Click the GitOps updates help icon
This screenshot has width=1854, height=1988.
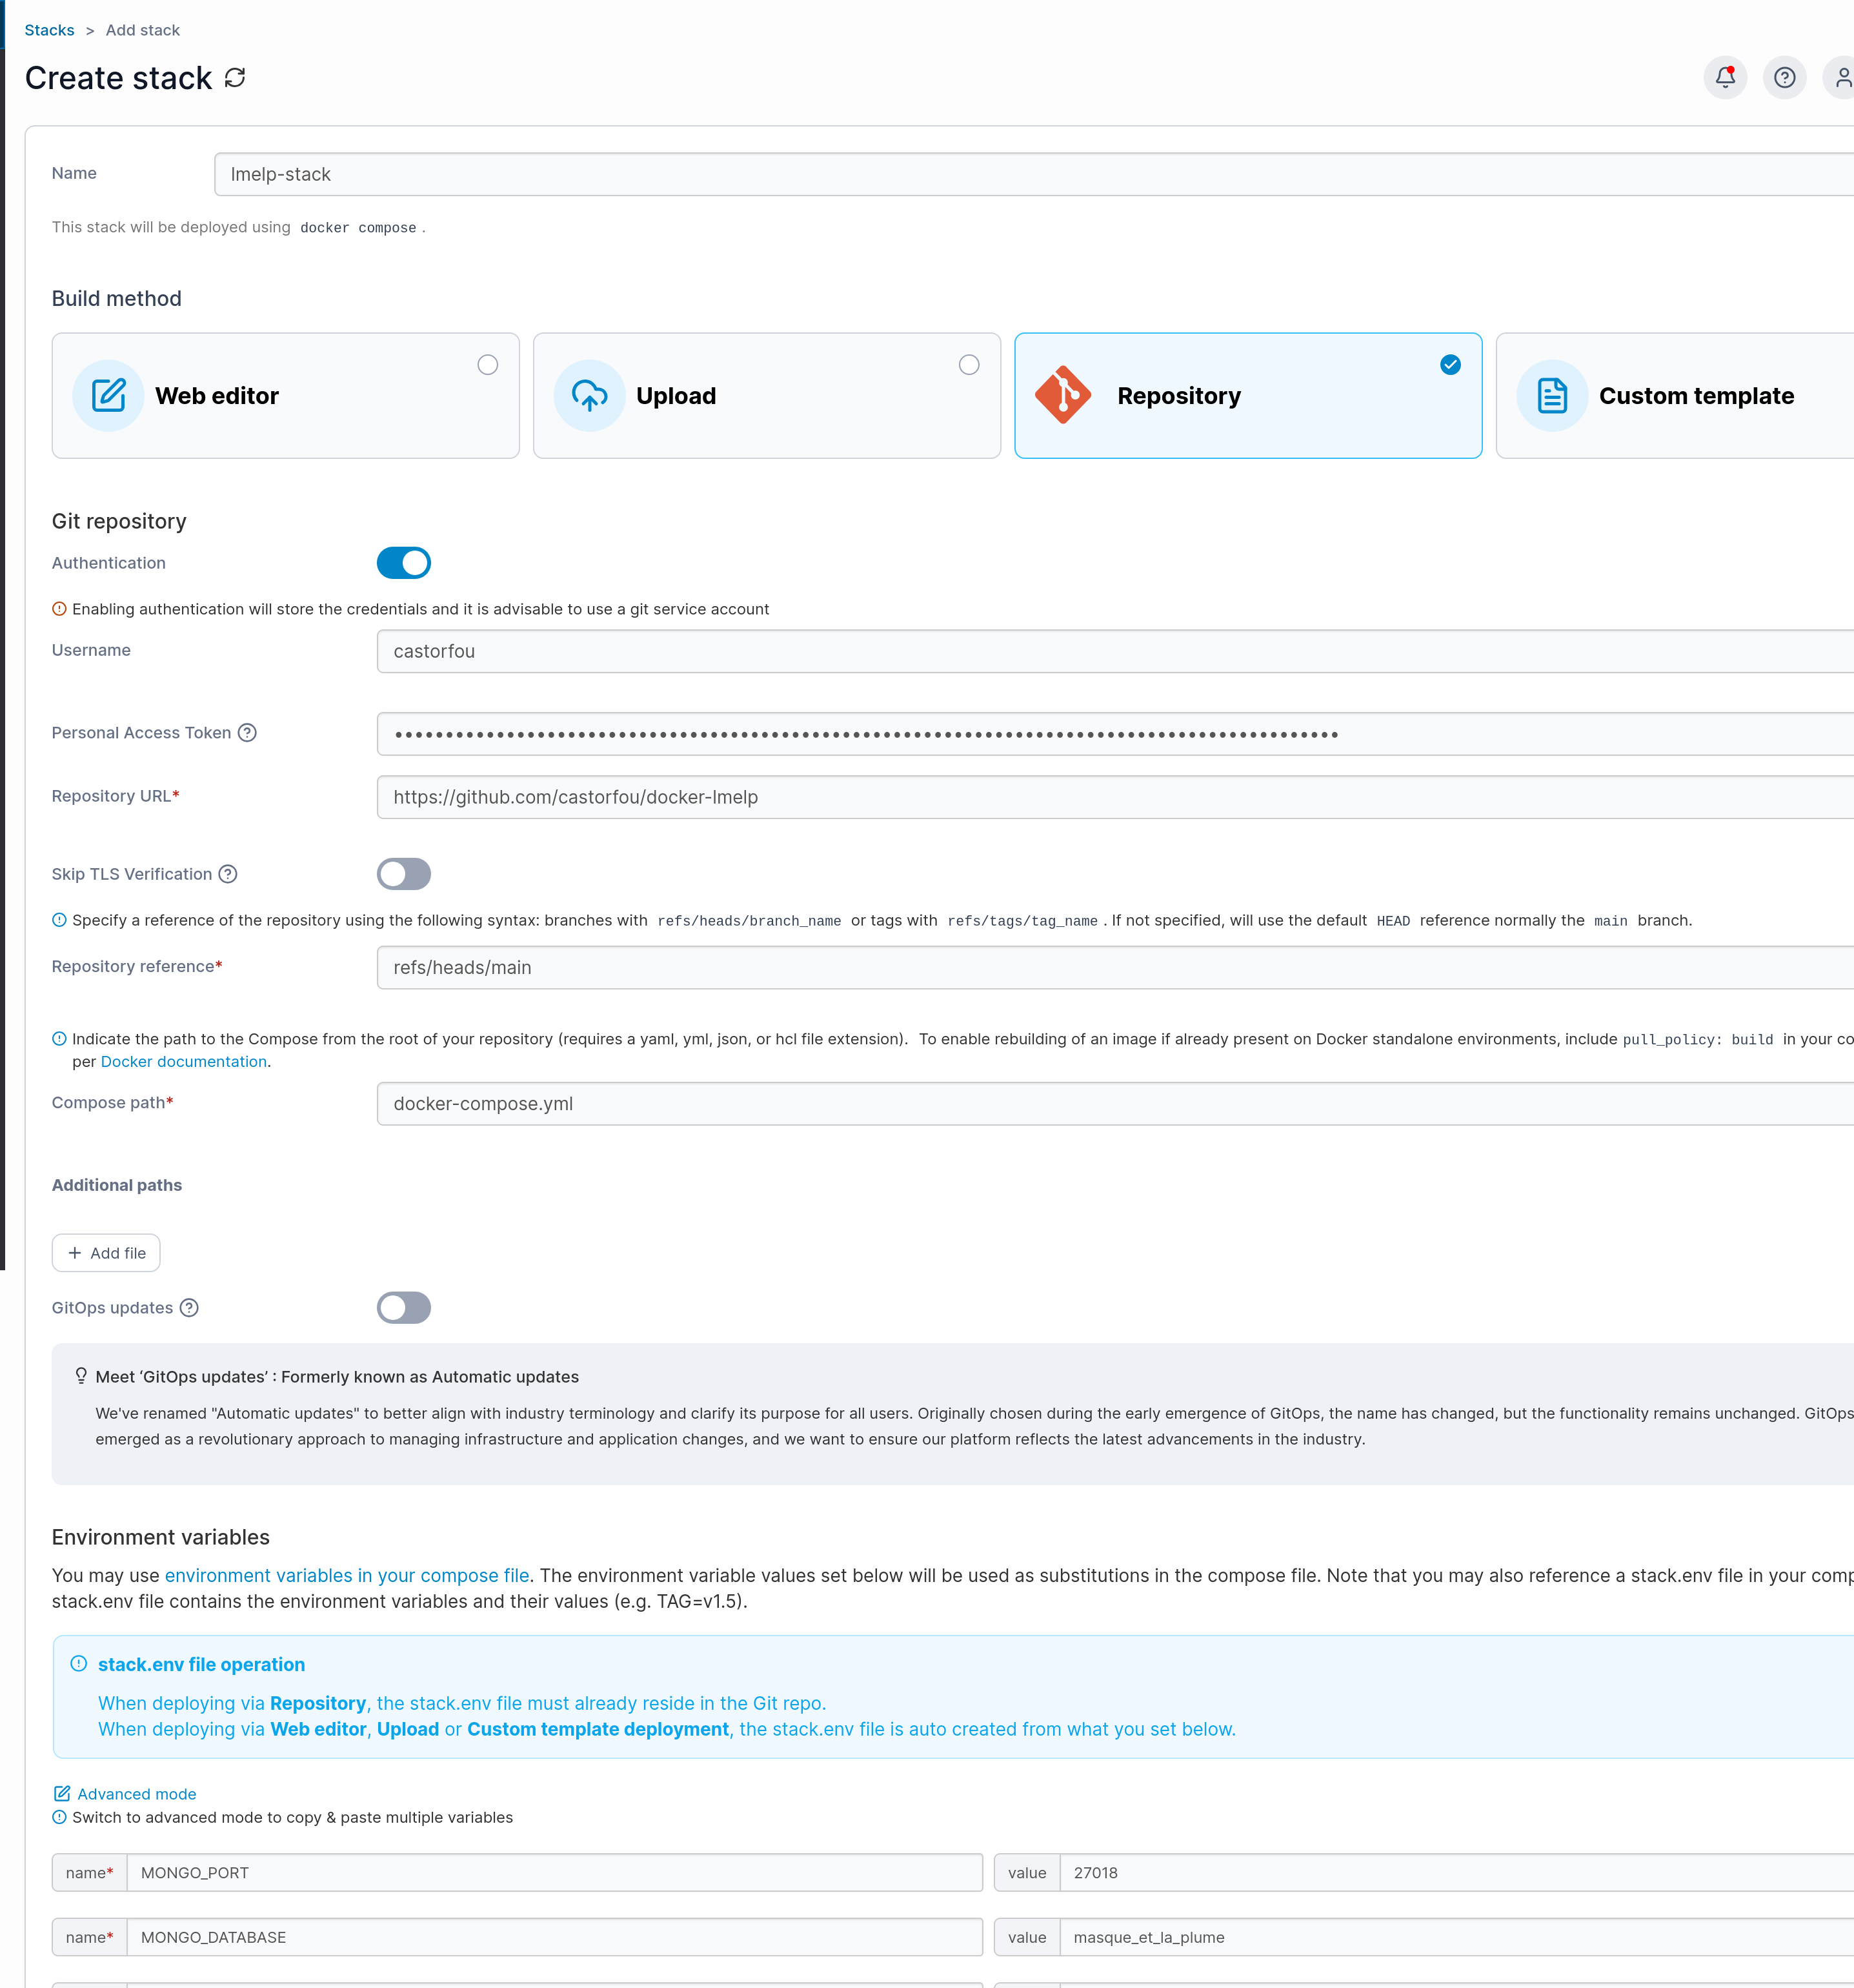pos(189,1308)
